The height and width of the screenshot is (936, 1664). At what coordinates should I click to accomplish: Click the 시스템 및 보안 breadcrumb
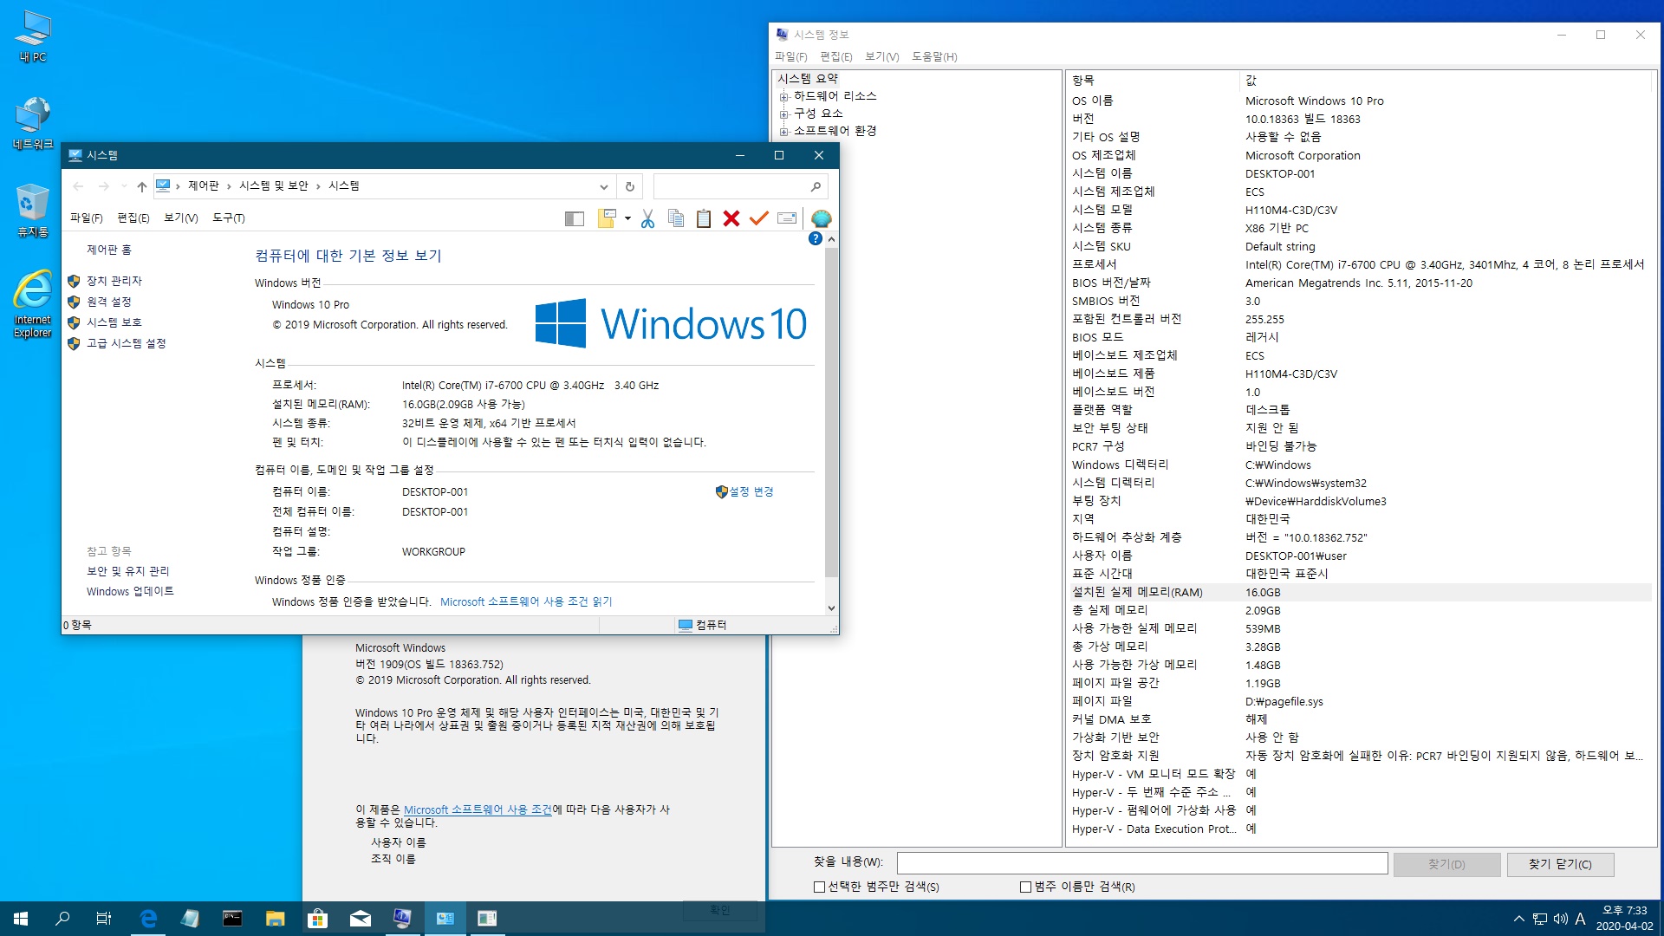(274, 185)
